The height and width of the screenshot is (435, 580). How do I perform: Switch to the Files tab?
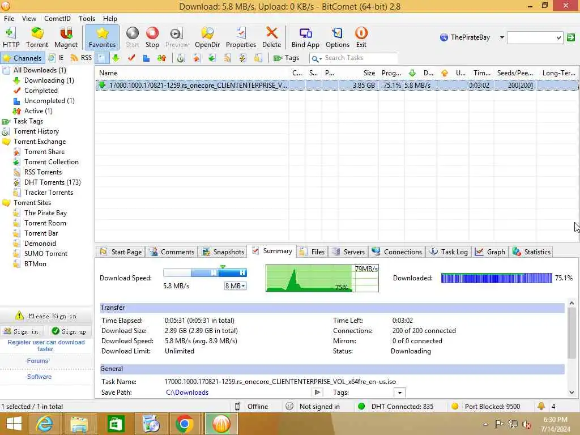click(x=313, y=252)
